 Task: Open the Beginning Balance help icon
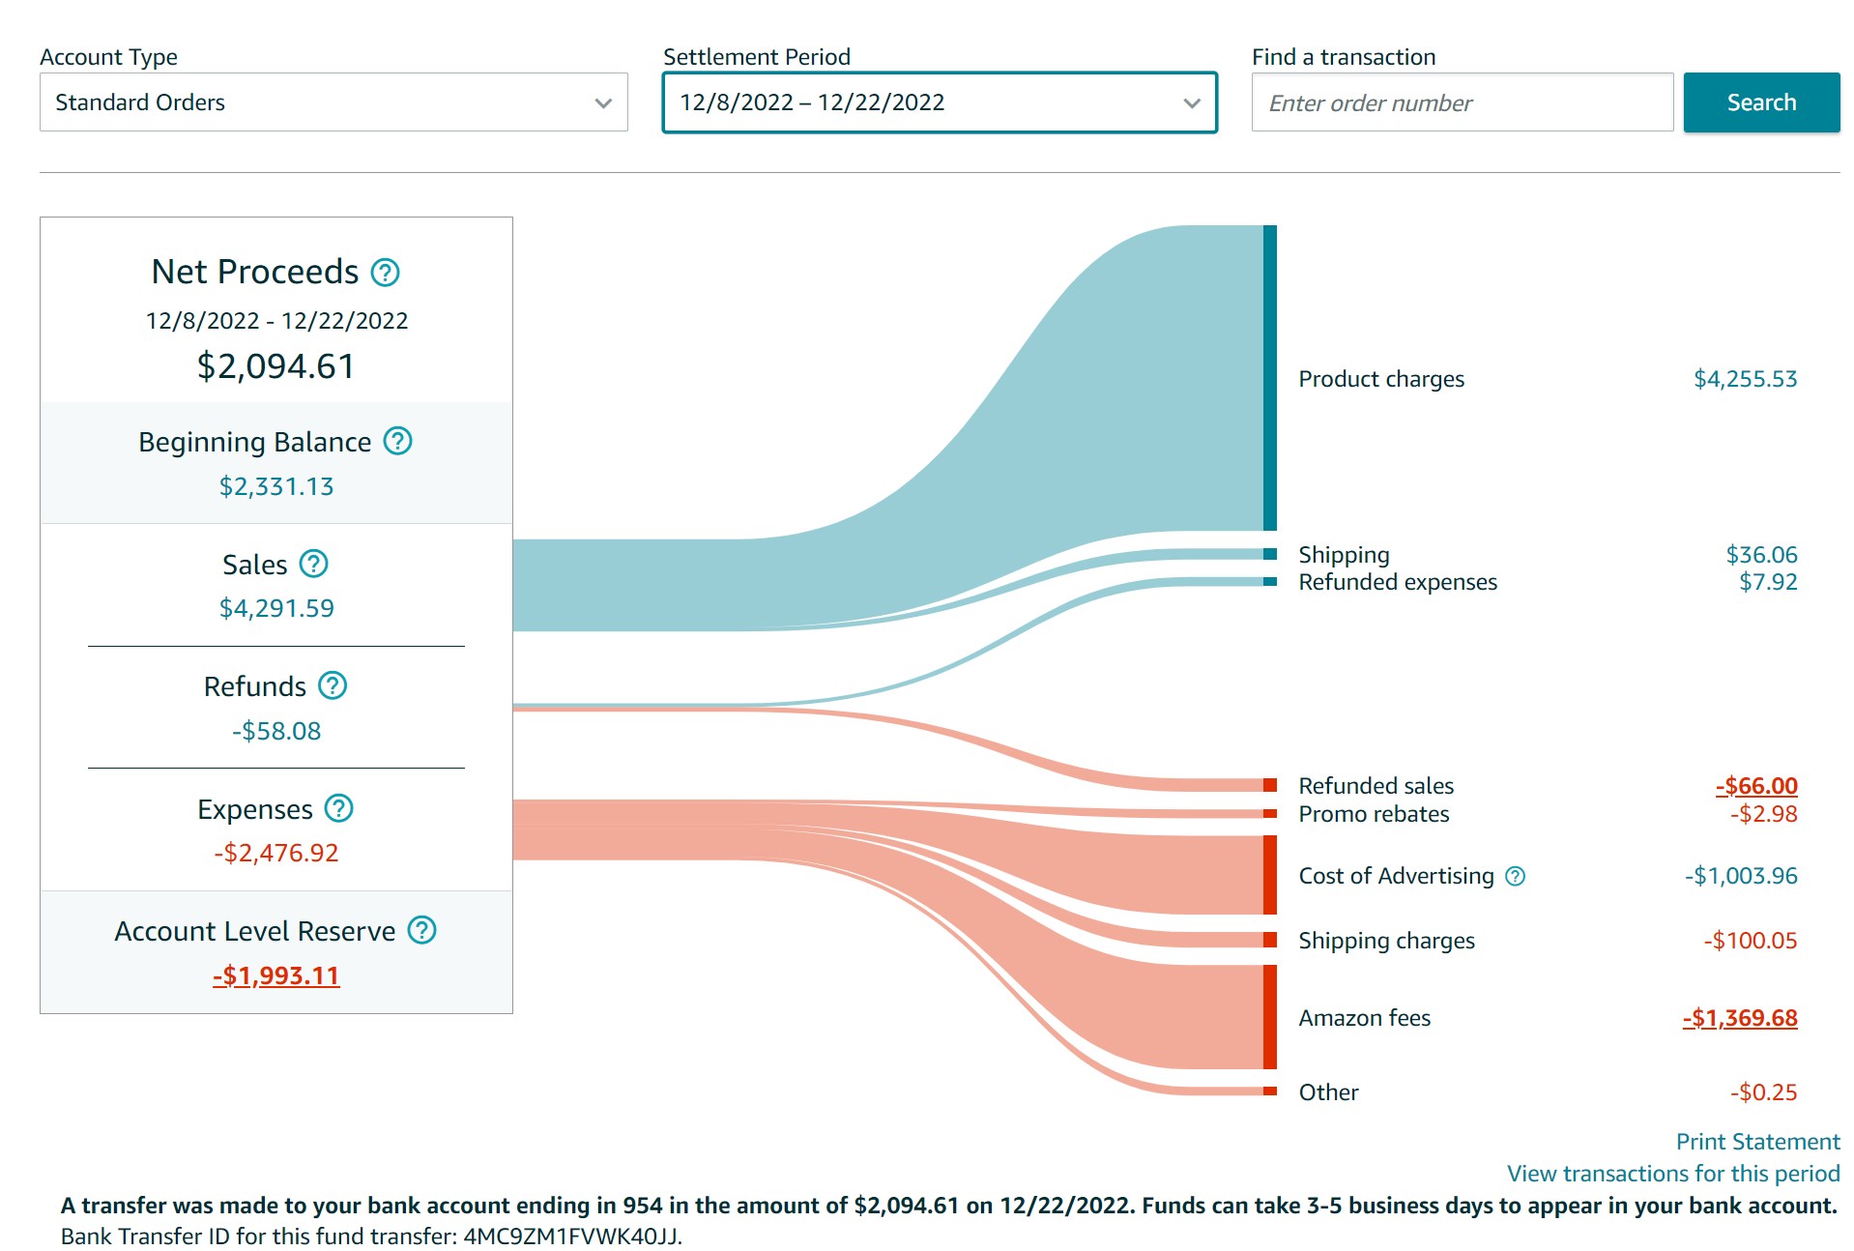[x=397, y=442]
